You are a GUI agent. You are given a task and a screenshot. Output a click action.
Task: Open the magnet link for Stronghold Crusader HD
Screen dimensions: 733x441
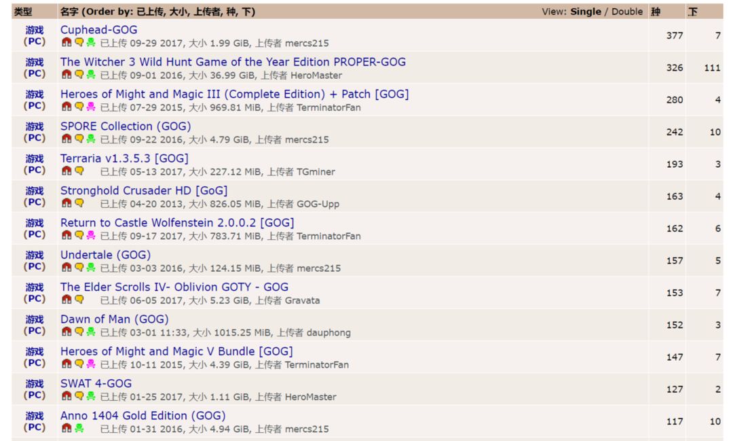pos(67,203)
